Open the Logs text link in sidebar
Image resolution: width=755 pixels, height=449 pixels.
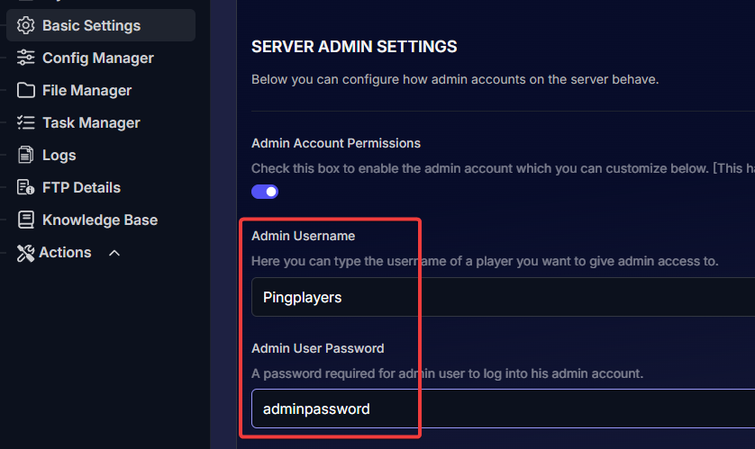59,155
